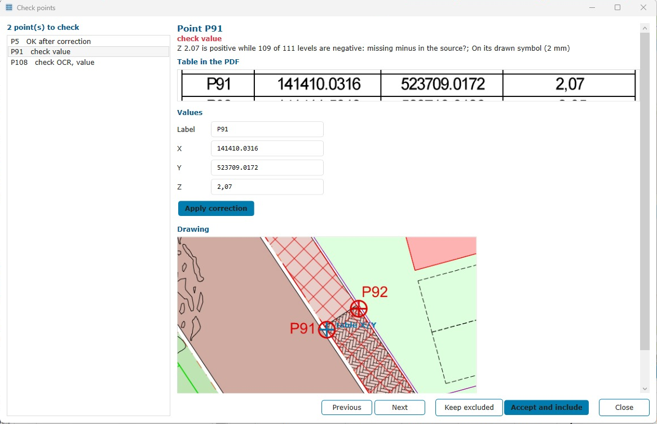Apply correction to the point values
657x424 pixels.
[216, 208]
